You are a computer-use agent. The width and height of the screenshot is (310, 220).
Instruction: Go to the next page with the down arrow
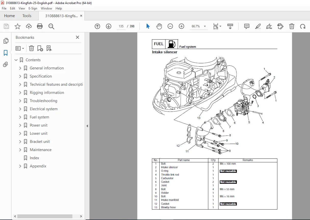click(x=109, y=26)
